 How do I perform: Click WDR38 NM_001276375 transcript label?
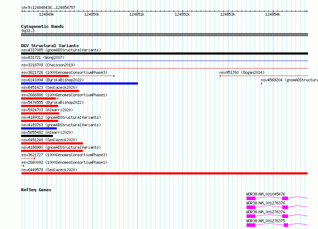click(x=266, y=221)
